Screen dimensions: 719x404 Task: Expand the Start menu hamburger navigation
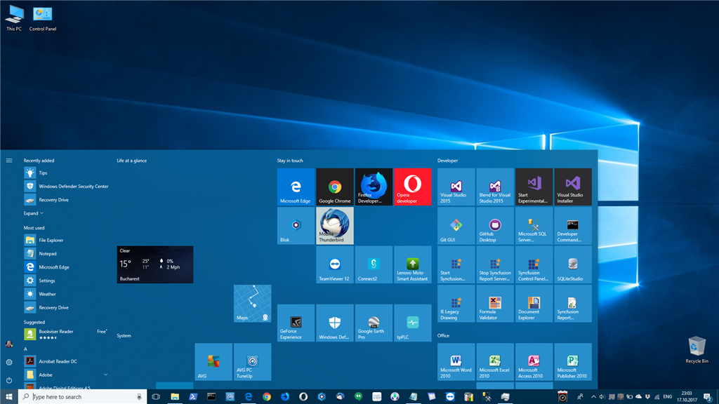[9, 161]
